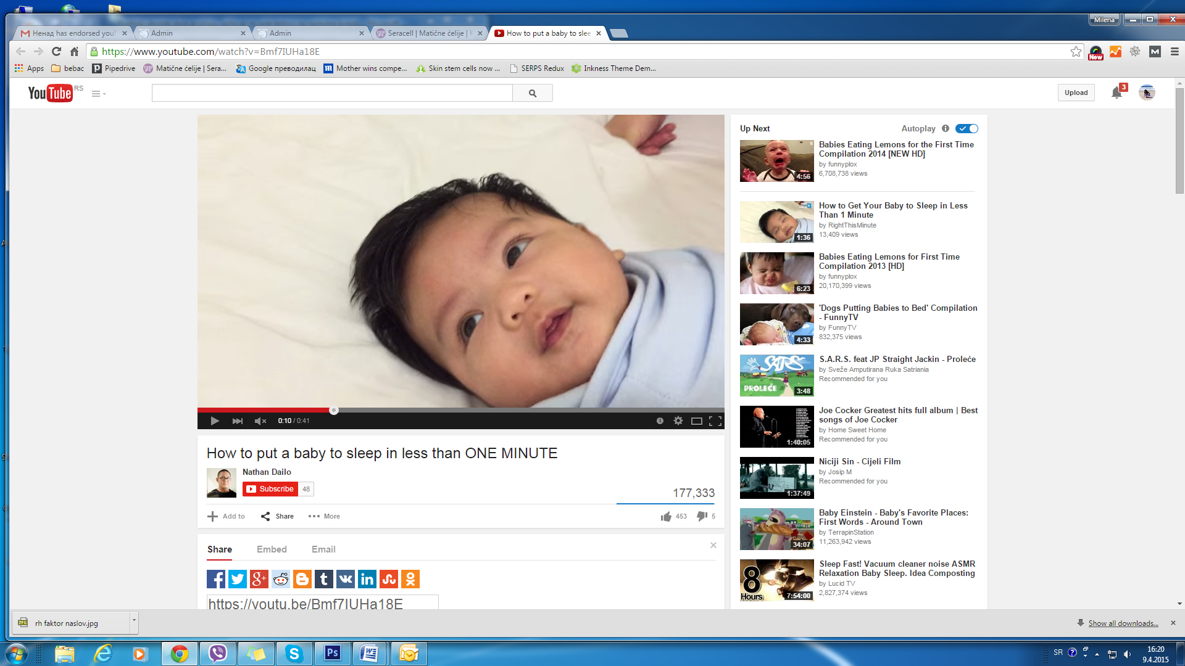Like the video with thumbs up
The image size is (1185, 666).
666,516
